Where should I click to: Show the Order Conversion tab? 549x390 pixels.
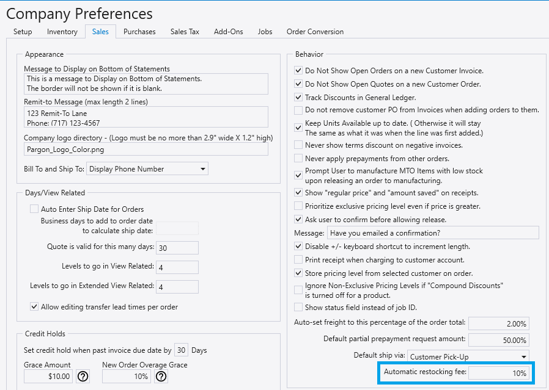315,32
